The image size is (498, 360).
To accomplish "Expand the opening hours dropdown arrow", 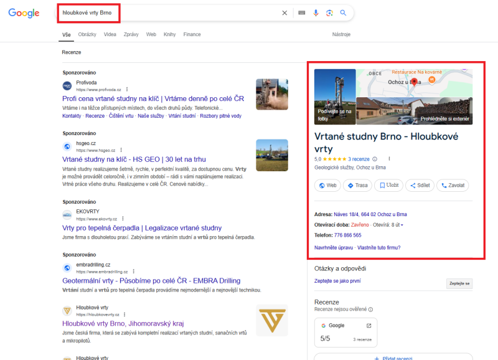I will 402,225.
